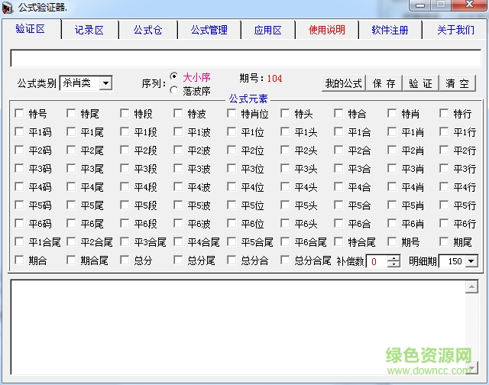Tick the 平5尾 checkbox
The width and height of the screenshot is (489, 385).
click(71, 205)
